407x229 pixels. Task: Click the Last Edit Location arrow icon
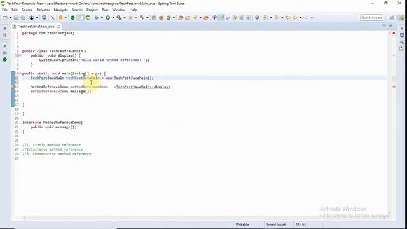coord(288,18)
